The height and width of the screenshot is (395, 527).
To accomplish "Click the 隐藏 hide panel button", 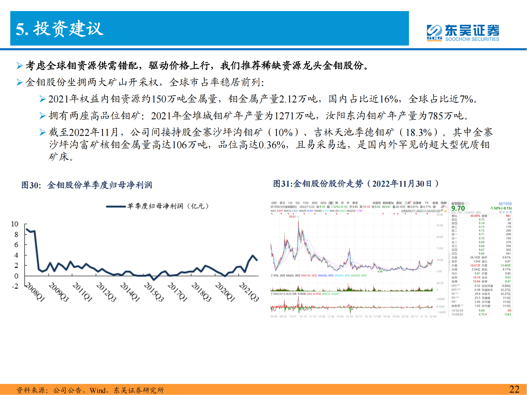I will 444,203.
